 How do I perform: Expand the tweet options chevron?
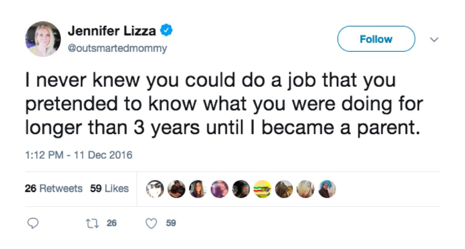point(434,40)
